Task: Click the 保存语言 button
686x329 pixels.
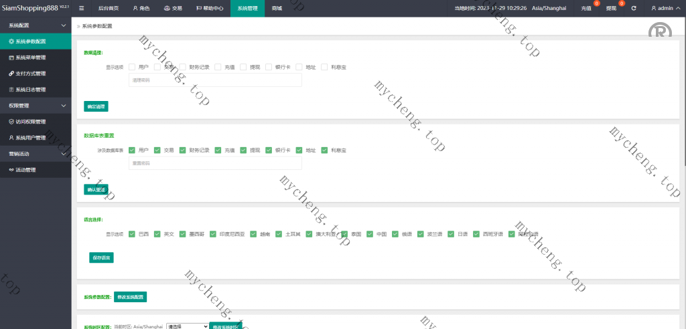Action: coord(102,257)
